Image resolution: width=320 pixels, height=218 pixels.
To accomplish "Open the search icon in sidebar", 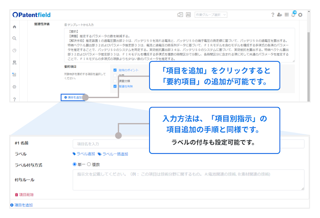I will pyautogui.click(x=15, y=38).
